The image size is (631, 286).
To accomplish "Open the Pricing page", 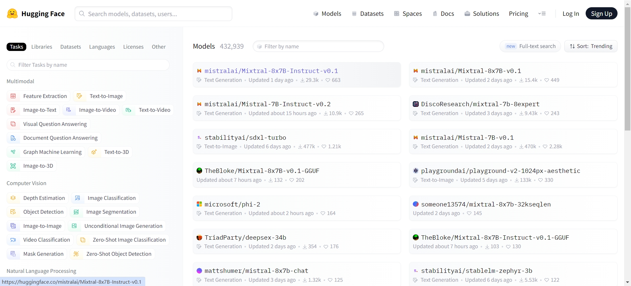I will coord(519,13).
